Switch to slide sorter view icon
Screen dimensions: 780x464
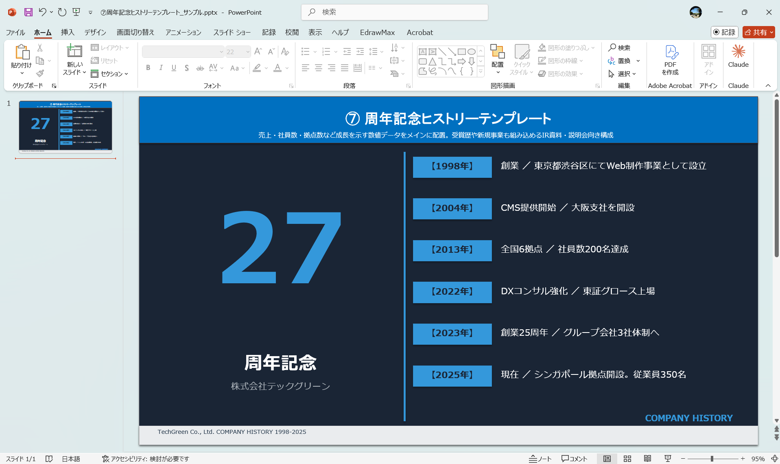[x=627, y=459]
